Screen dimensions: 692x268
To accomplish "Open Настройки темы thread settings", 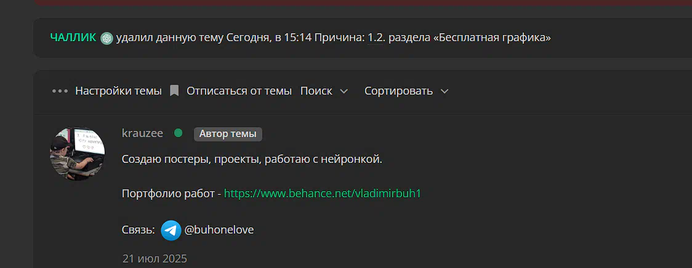I will pos(118,91).
